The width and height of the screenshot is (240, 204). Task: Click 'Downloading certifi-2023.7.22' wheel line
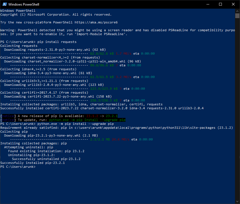click(58, 96)
